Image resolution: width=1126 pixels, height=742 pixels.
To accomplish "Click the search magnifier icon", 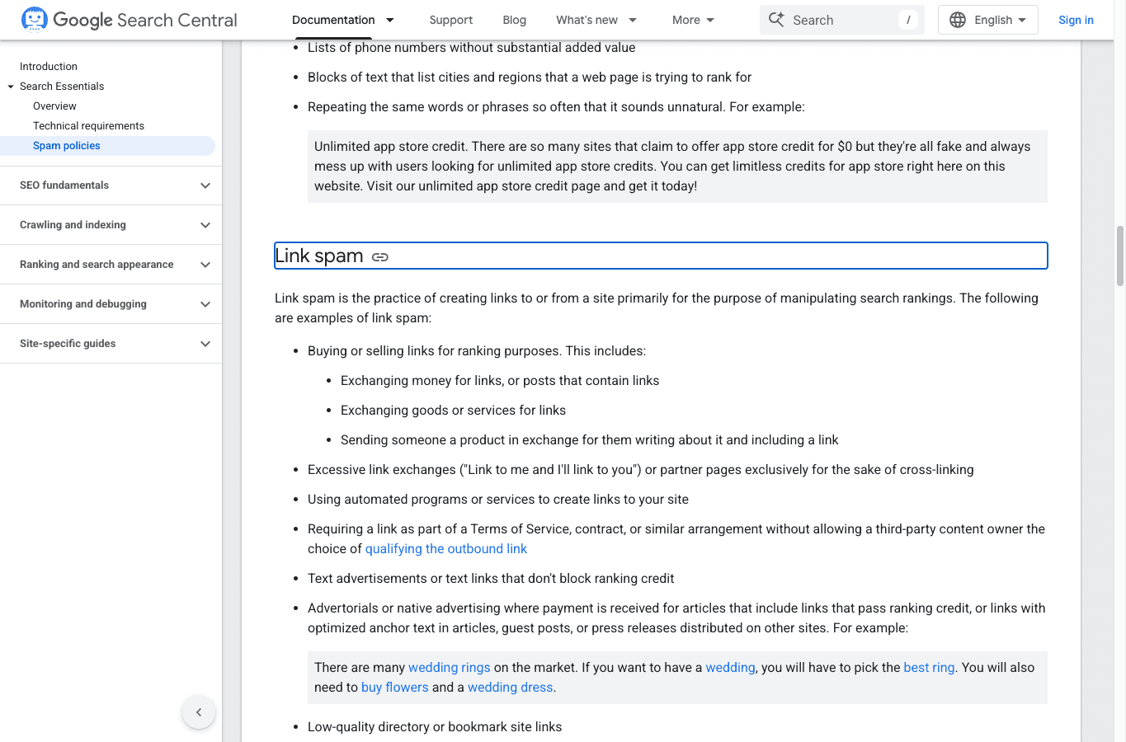I will [776, 20].
